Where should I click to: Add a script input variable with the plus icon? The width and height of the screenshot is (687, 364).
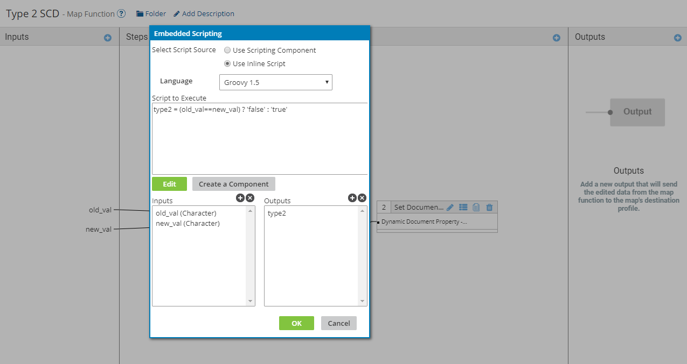[240, 198]
